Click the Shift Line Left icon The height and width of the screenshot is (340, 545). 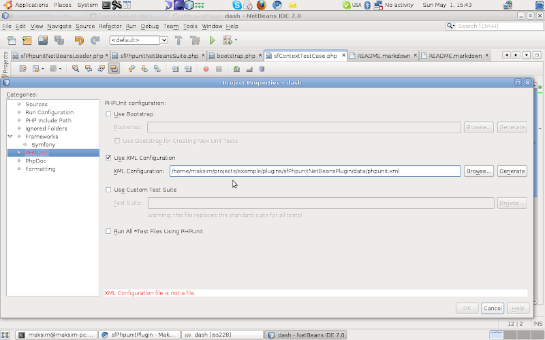click(x=175, y=69)
